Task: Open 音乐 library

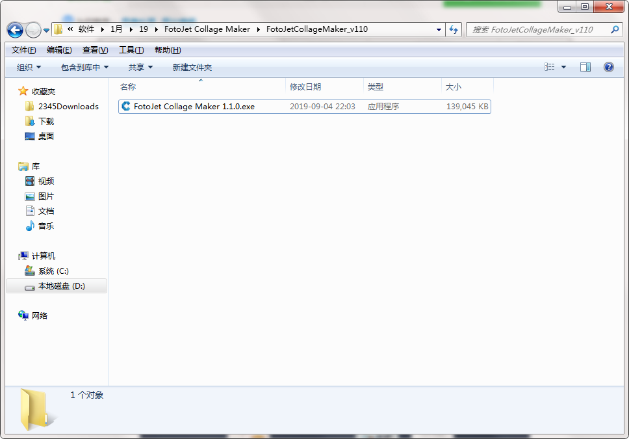Action: pos(45,226)
